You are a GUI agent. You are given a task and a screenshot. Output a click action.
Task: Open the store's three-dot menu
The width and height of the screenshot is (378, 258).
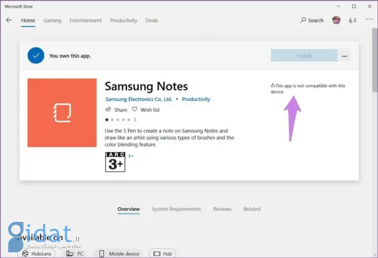(x=369, y=19)
